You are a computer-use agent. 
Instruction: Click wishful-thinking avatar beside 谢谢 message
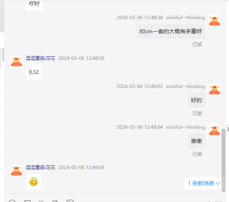(215, 130)
